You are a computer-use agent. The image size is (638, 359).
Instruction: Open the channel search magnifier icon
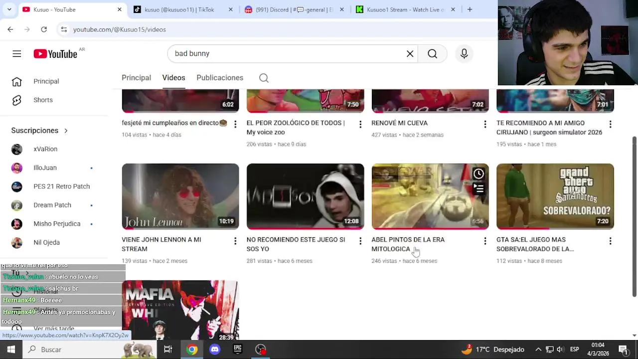coord(264,78)
